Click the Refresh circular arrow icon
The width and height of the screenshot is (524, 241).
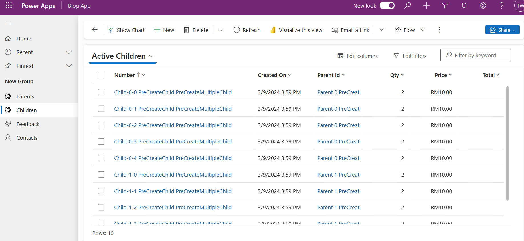point(236,30)
